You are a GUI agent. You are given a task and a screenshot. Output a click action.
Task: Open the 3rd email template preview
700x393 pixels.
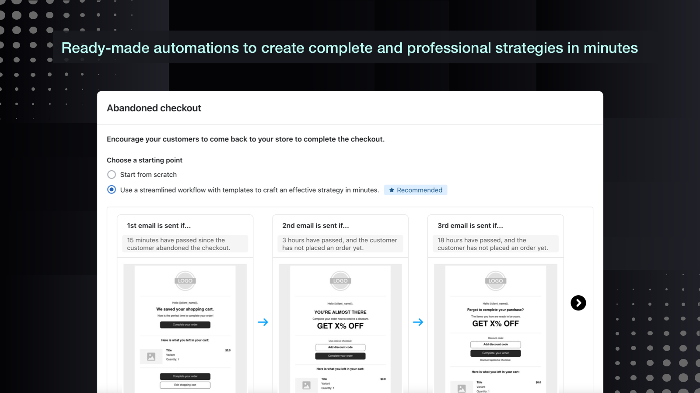(x=496, y=328)
